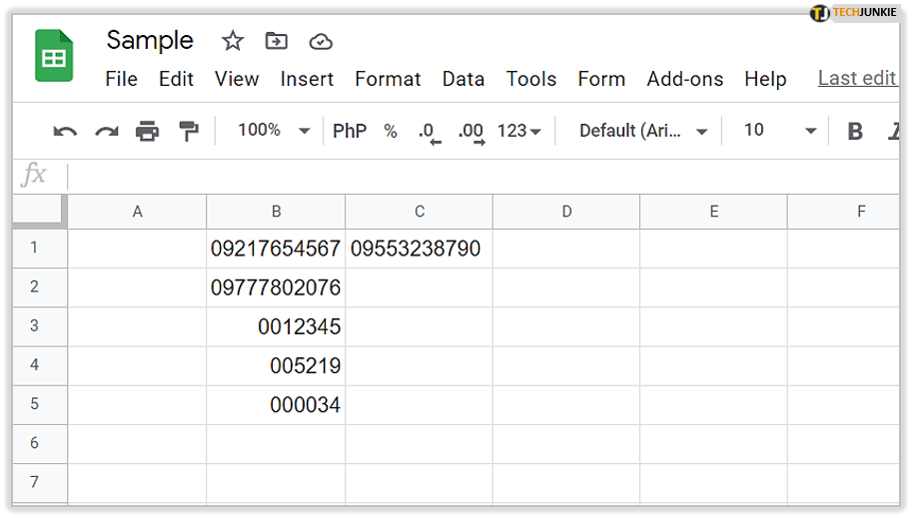This screenshot has width=912, height=518.
Task: Check the cloud save status icon
Action: [x=321, y=41]
